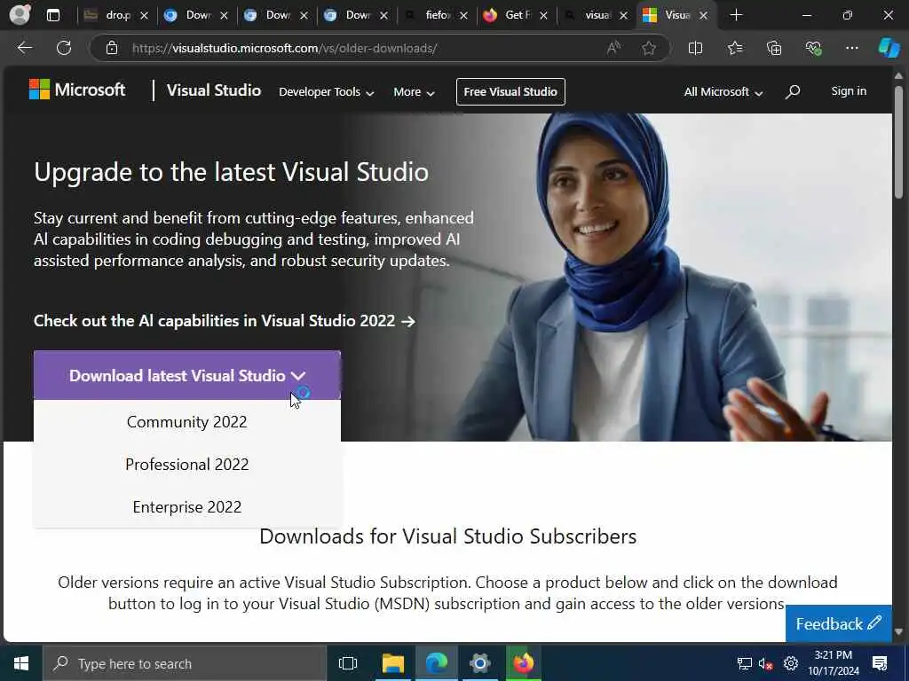This screenshot has height=681, width=909.
Task: Click 'Downloads for Visual Studio Subscribers' heading
Action: click(x=447, y=536)
